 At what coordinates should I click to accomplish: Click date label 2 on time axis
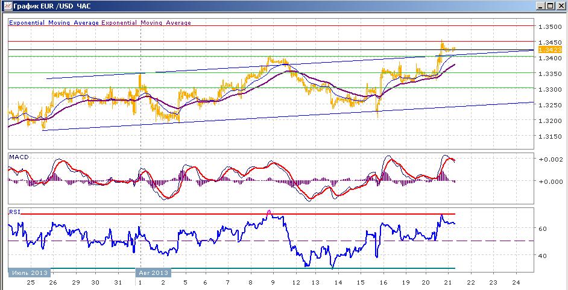point(163,282)
